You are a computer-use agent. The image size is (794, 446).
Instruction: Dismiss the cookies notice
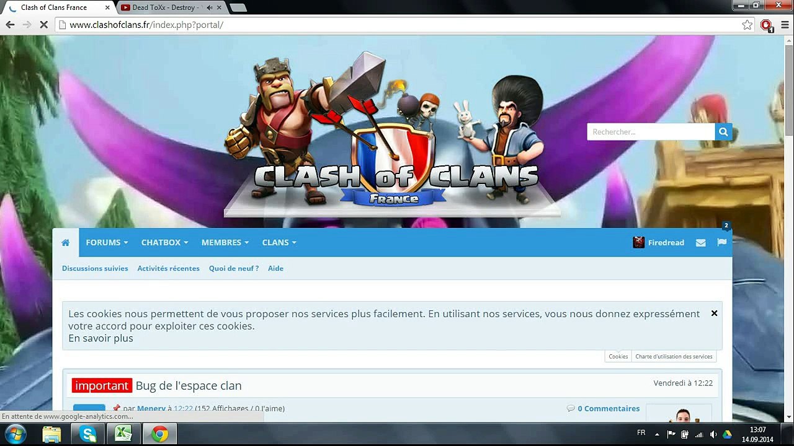714,313
